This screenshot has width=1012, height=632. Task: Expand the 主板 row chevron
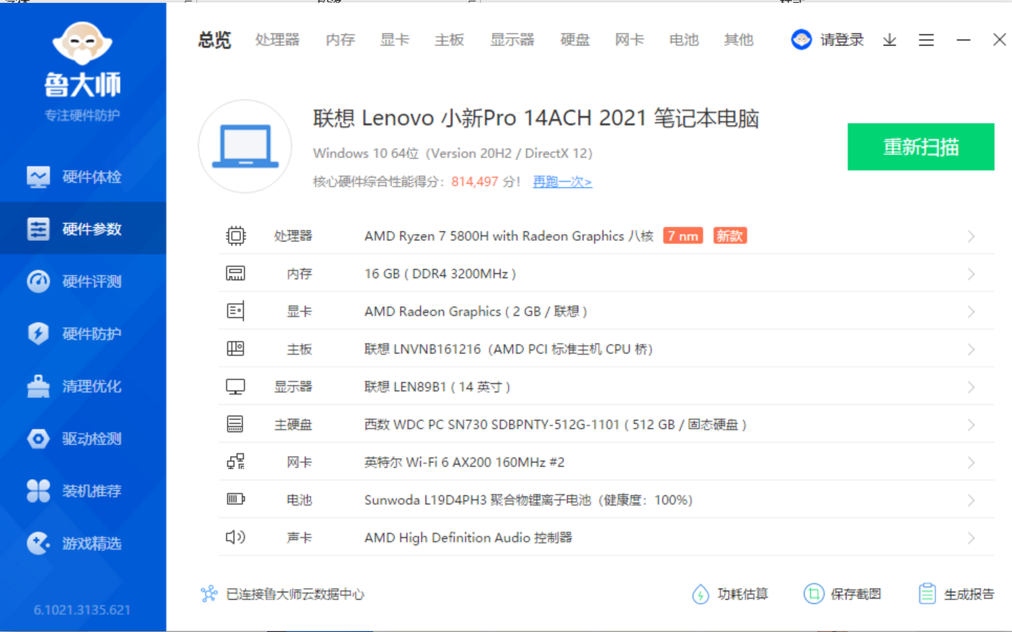pyautogui.click(x=971, y=350)
